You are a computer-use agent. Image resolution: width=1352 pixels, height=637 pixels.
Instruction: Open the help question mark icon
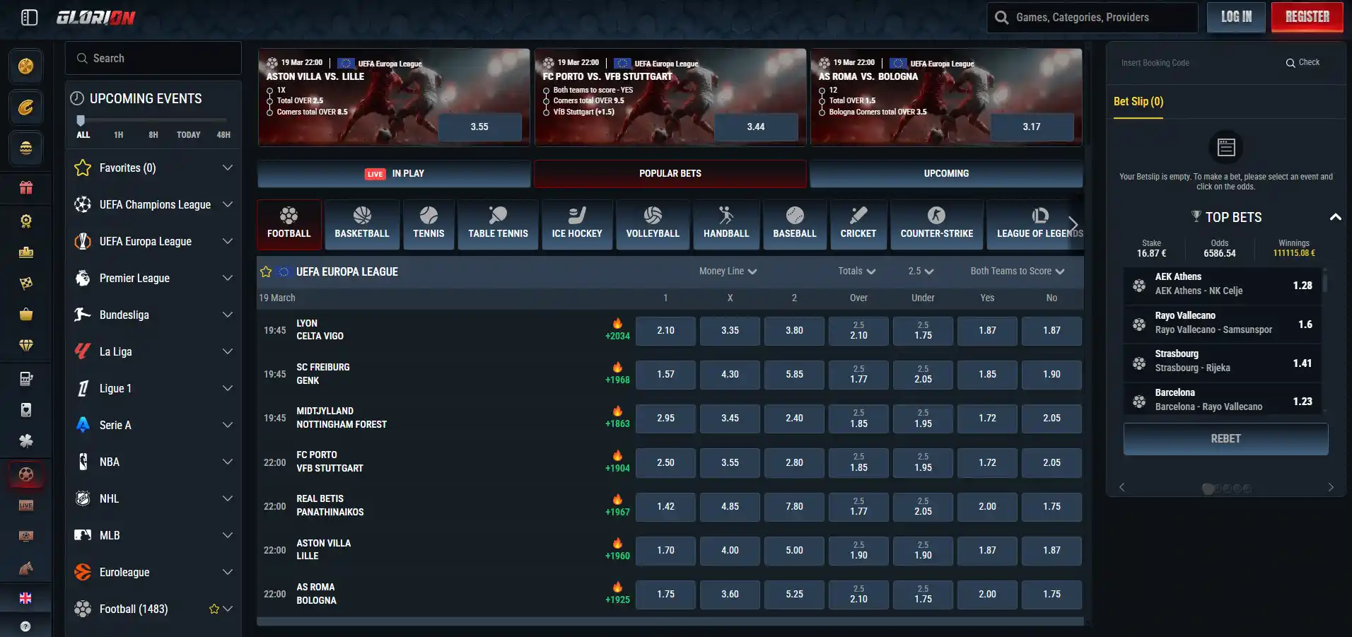click(25, 626)
